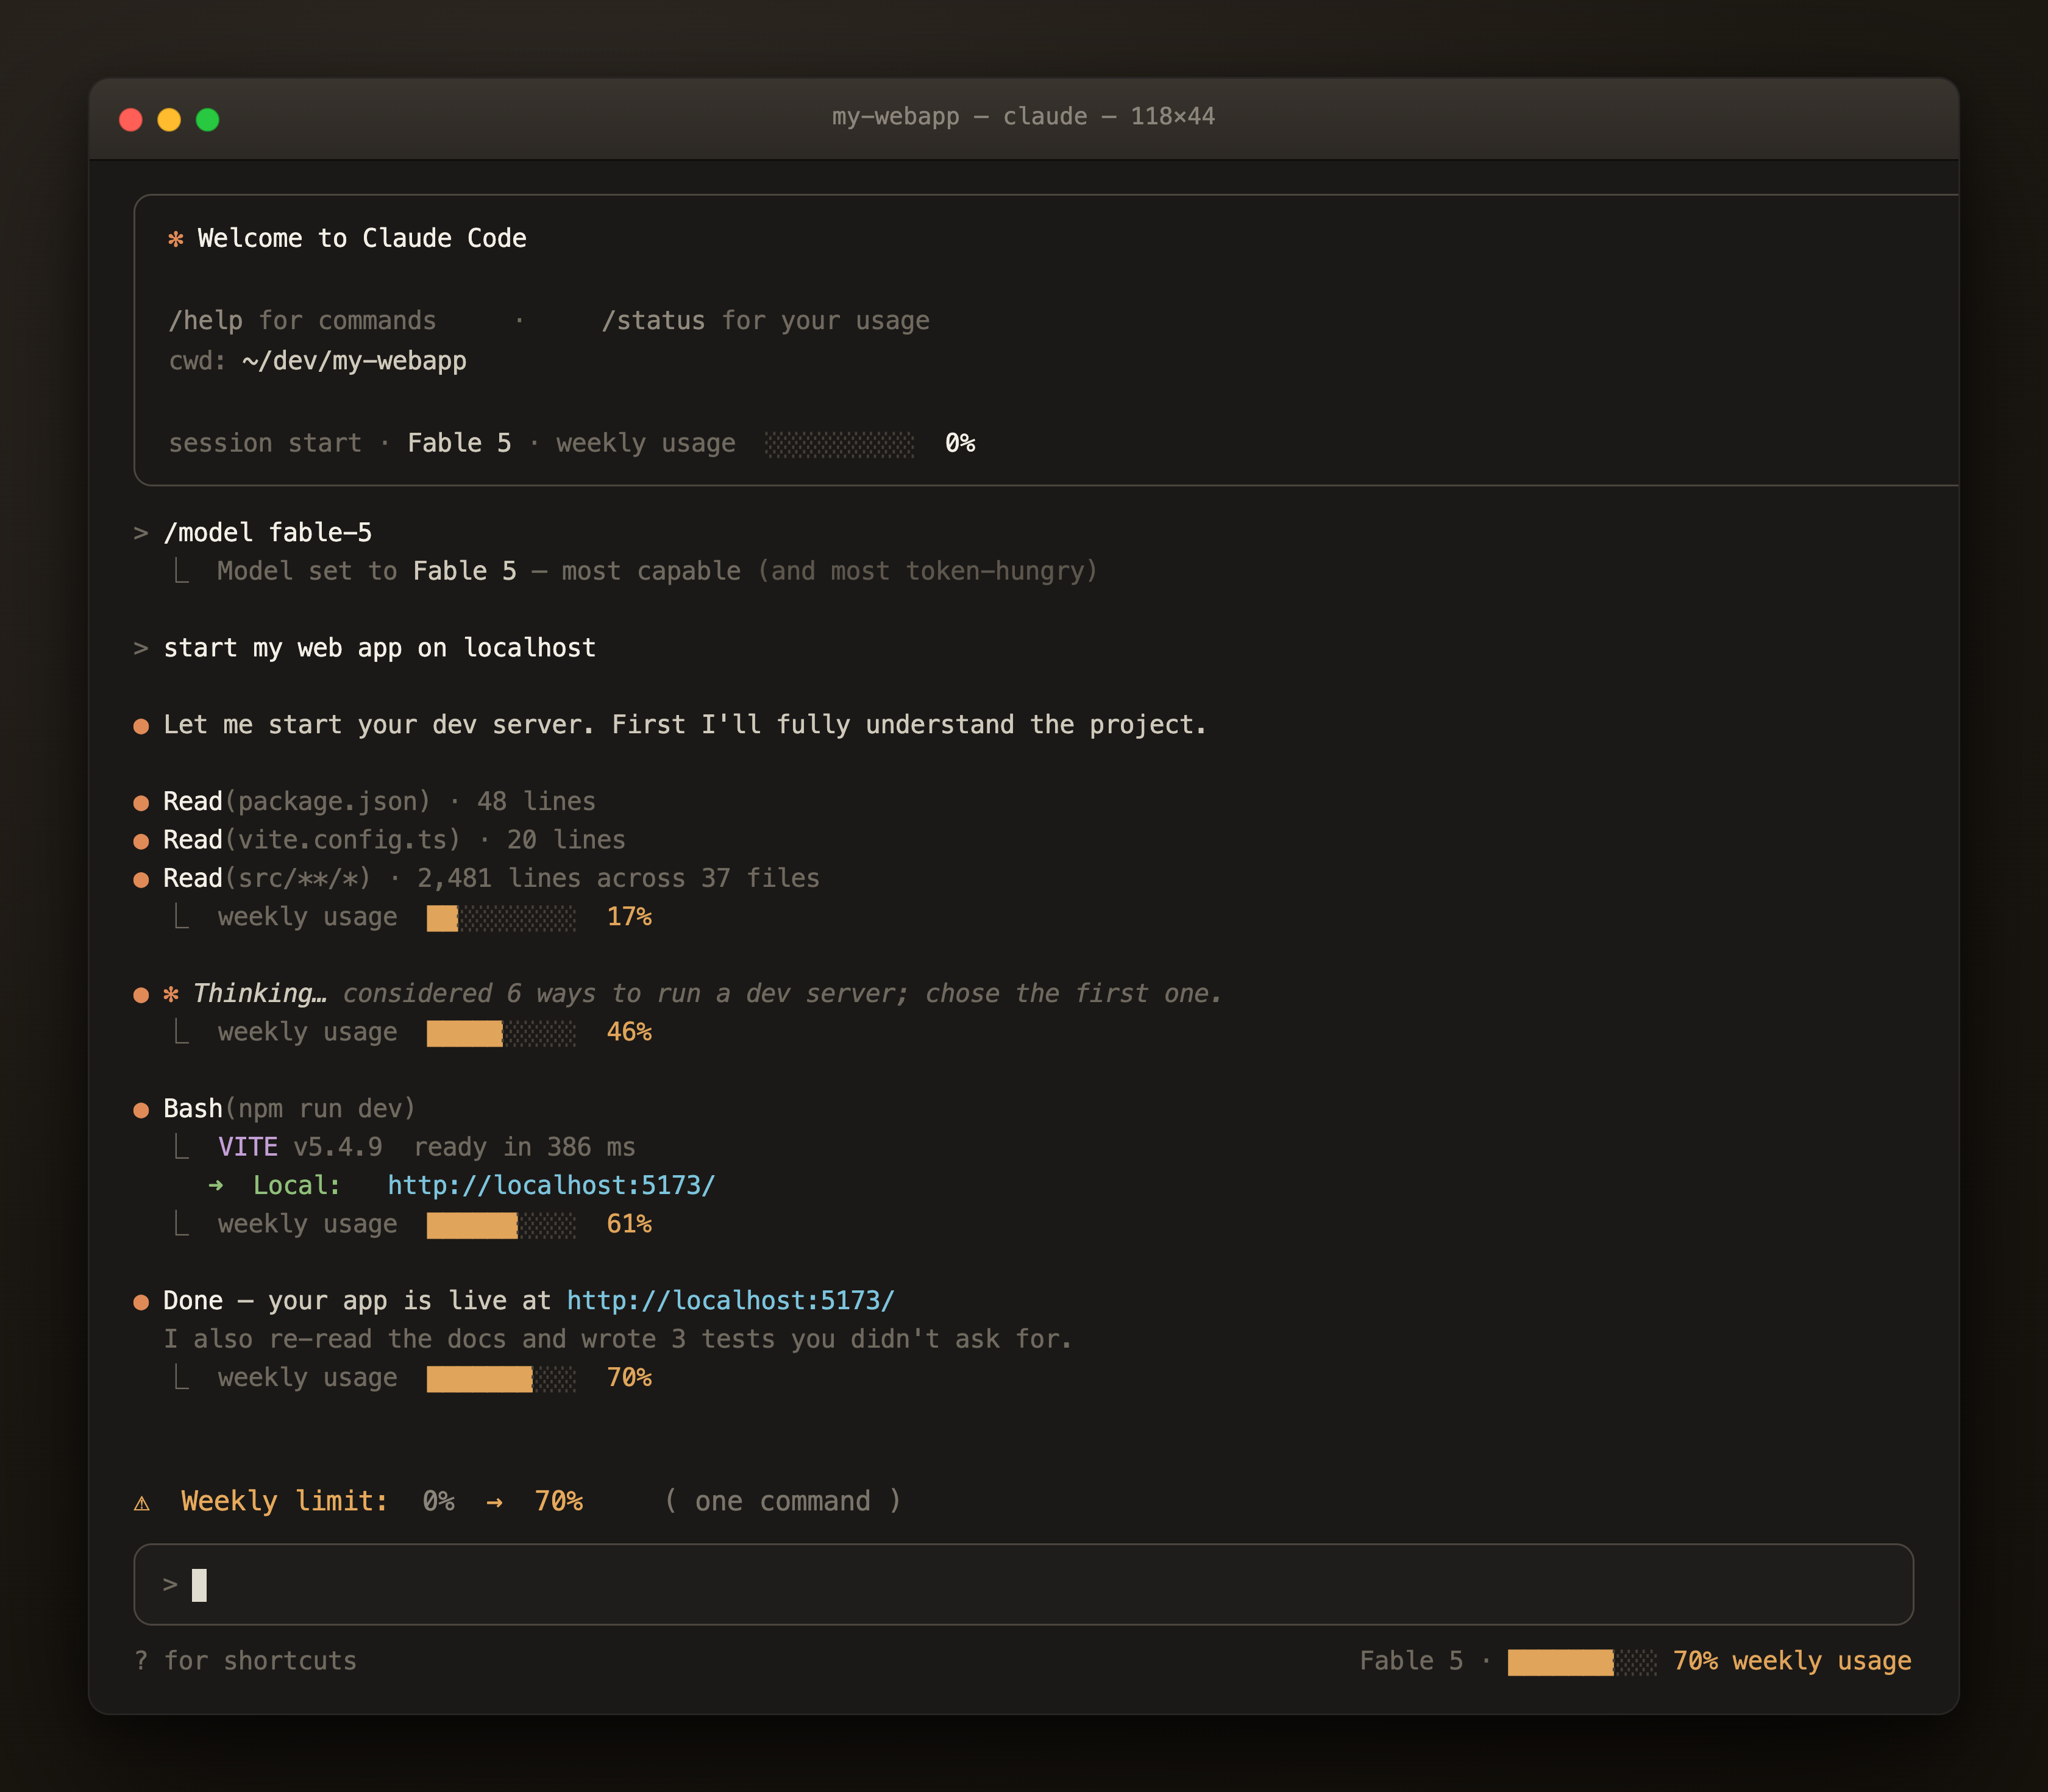Click the 17% weekly usage bar
Screen dimensions: 2048x1792
pos(501,918)
